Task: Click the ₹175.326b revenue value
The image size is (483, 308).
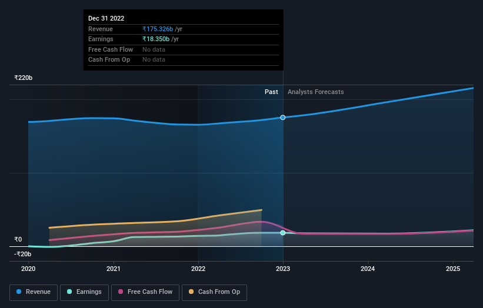Action: click(x=158, y=29)
